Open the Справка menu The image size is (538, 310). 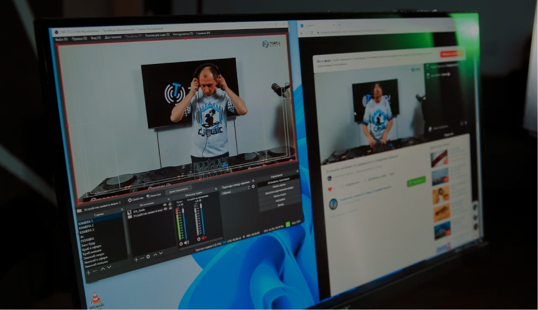203,33
